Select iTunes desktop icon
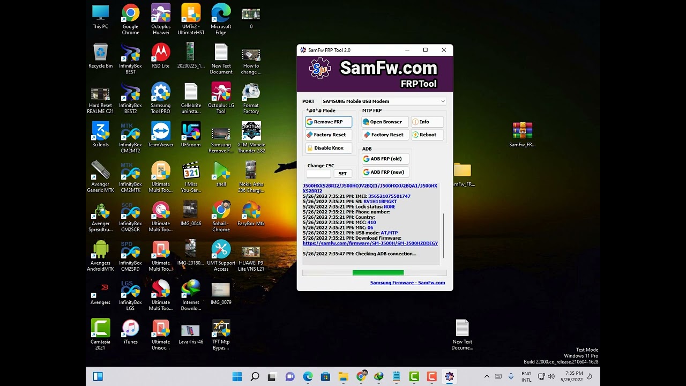This screenshot has height=386, width=686. (x=130, y=332)
